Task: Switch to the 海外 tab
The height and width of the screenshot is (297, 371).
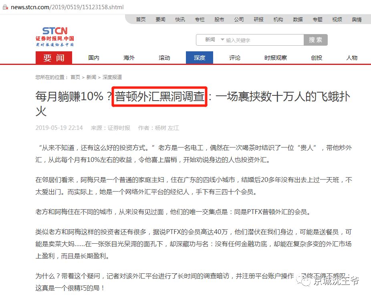Action: (129, 58)
